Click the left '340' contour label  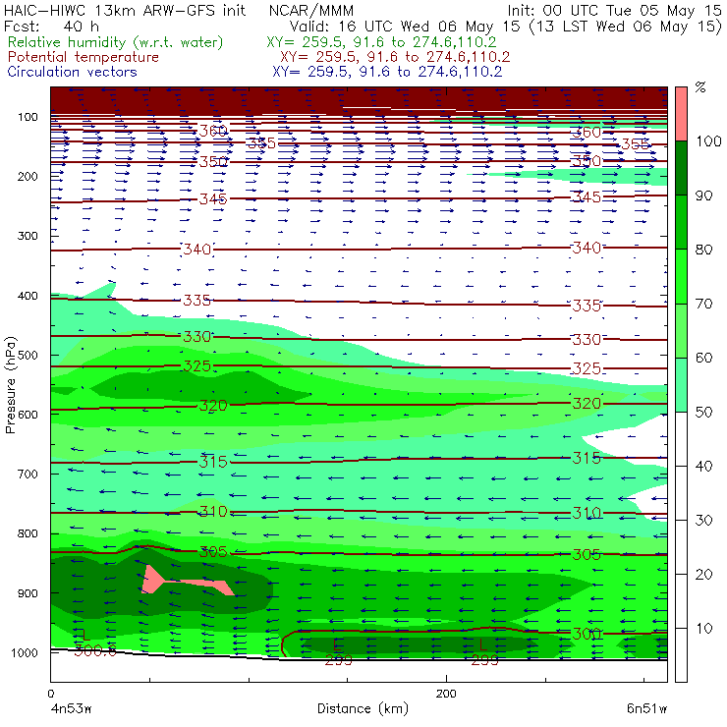(197, 249)
